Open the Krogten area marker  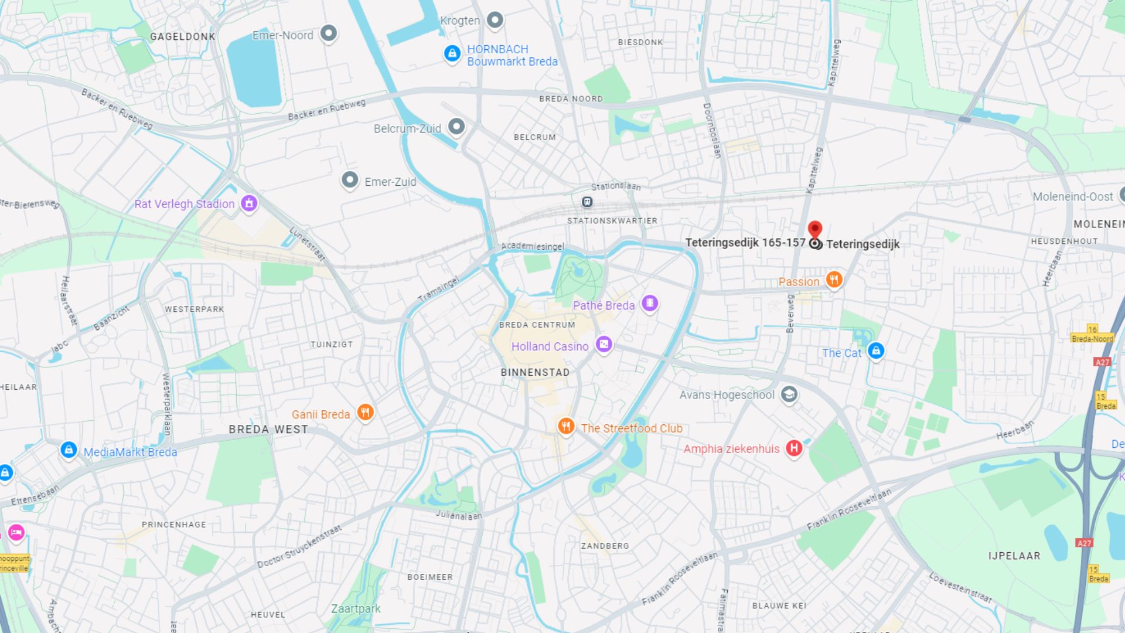click(x=495, y=20)
